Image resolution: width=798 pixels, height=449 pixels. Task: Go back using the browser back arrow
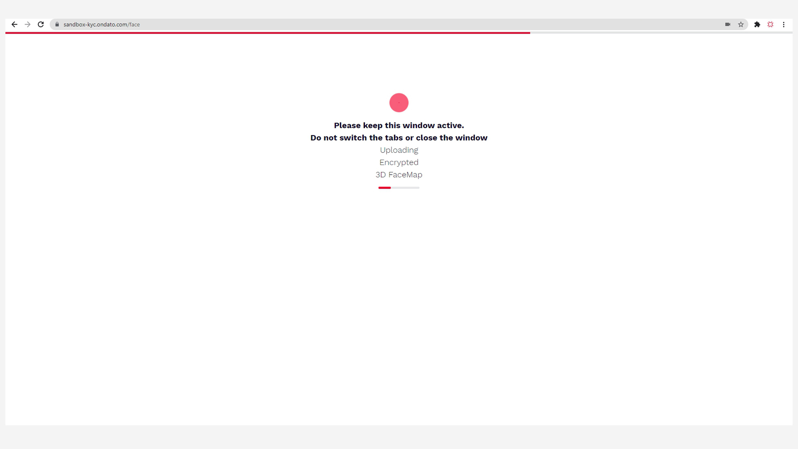[14, 25]
